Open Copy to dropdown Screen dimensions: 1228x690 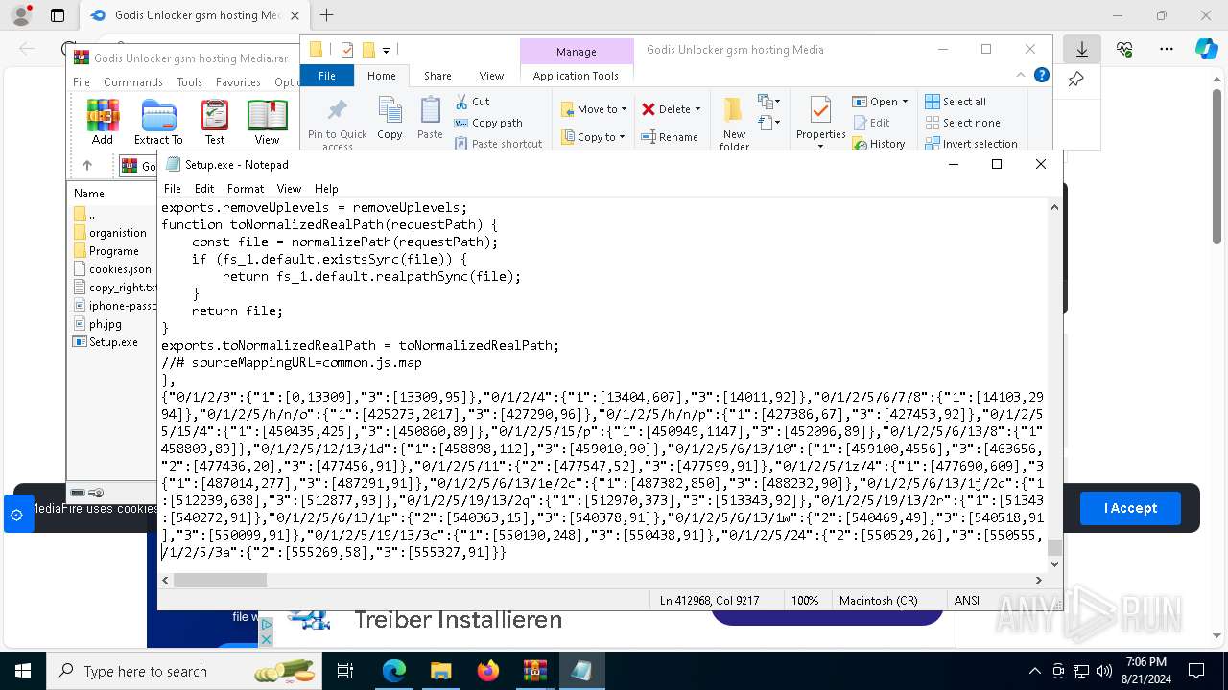(594, 137)
